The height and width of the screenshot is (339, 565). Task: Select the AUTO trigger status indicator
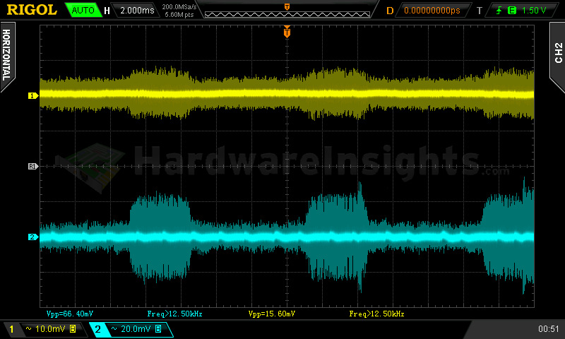click(x=83, y=10)
